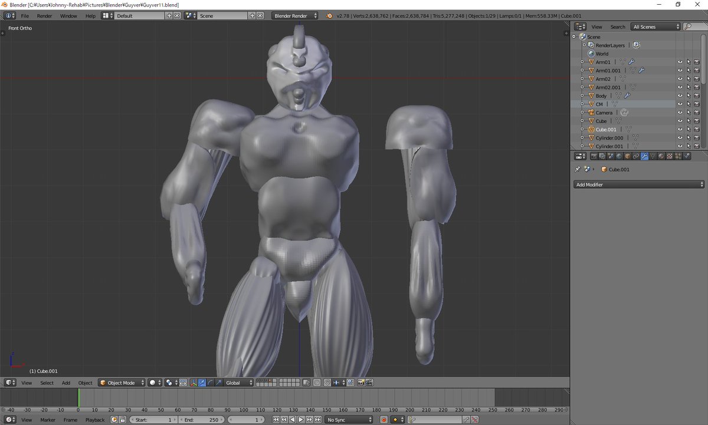Toggle the 3D manipulator widget button

coord(194,383)
